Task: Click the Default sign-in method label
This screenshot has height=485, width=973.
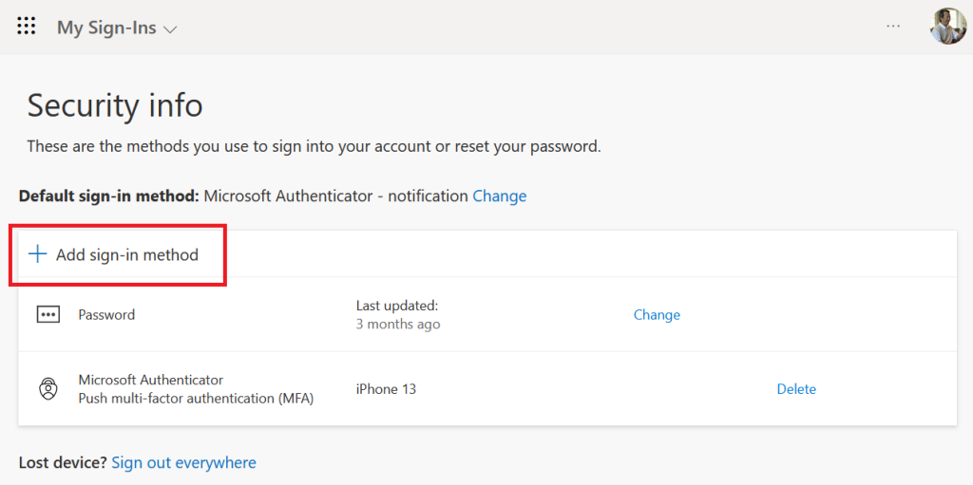Action: pos(108,196)
